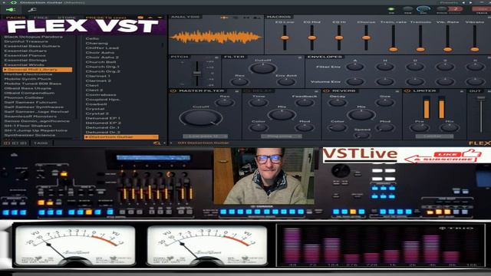Adjust the Chorus macro slider
The image size is (491, 276).
coord(366,38)
